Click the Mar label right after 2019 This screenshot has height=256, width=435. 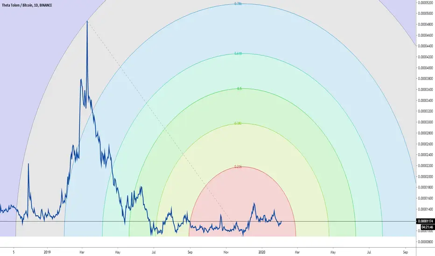pos(82,252)
